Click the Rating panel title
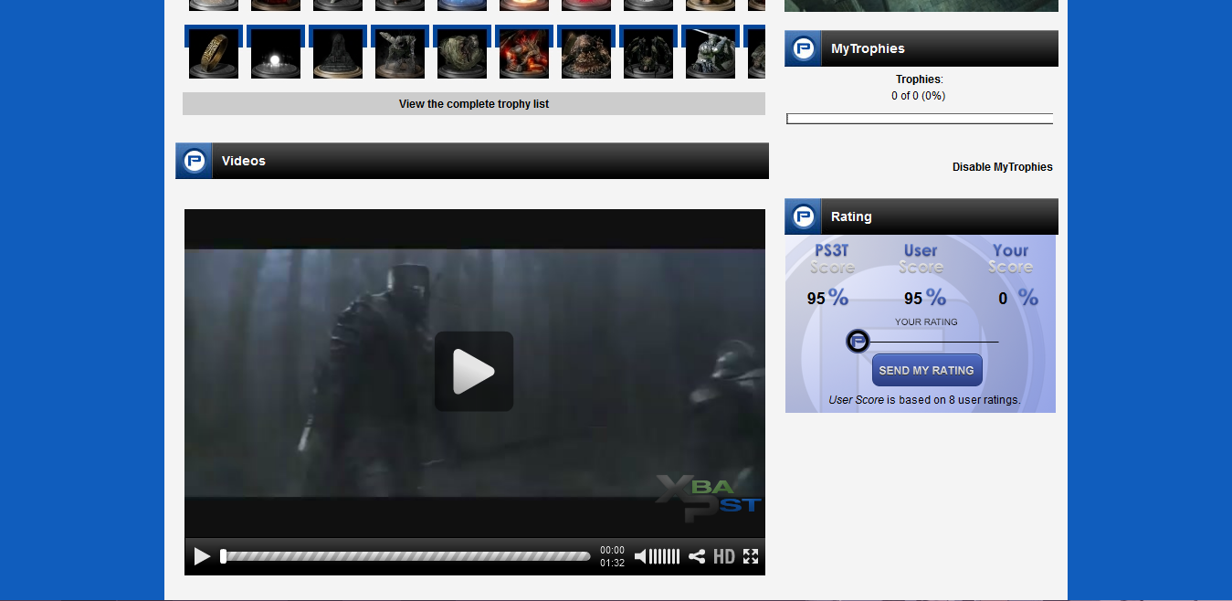 click(851, 216)
